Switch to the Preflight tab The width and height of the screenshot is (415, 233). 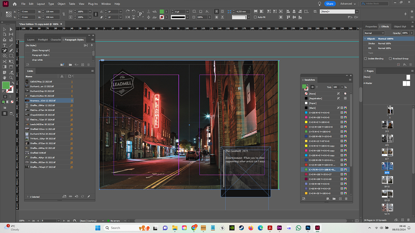click(43, 40)
